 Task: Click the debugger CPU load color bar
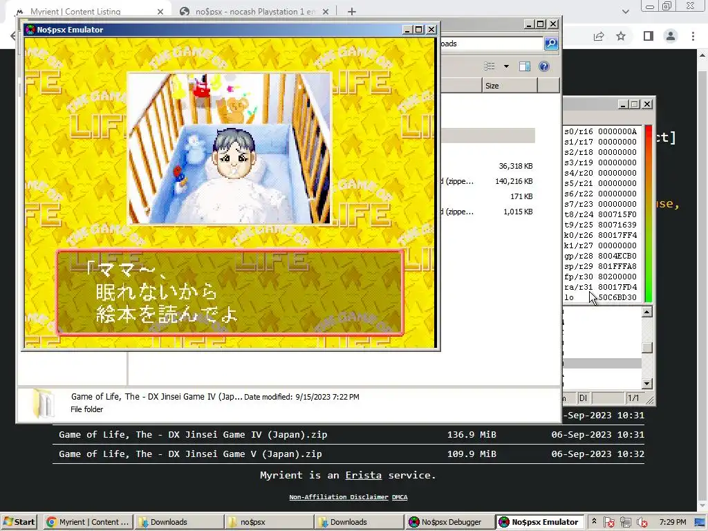(649, 214)
